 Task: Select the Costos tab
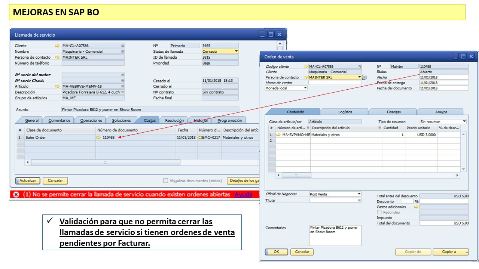tap(150, 120)
